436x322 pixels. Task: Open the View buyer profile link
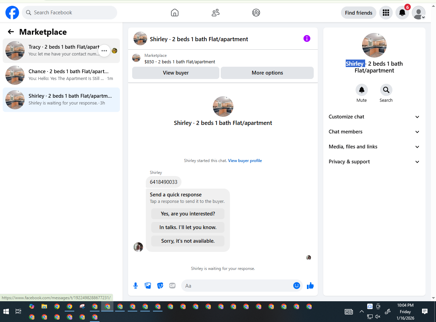[x=245, y=161]
